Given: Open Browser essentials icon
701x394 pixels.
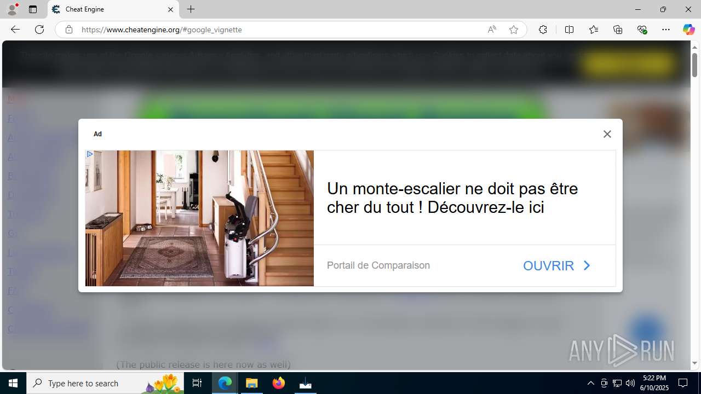Looking at the screenshot, I should (x=642, y=30).
